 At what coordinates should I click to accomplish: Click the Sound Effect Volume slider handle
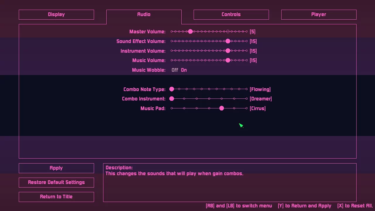(x=228, y=41)
